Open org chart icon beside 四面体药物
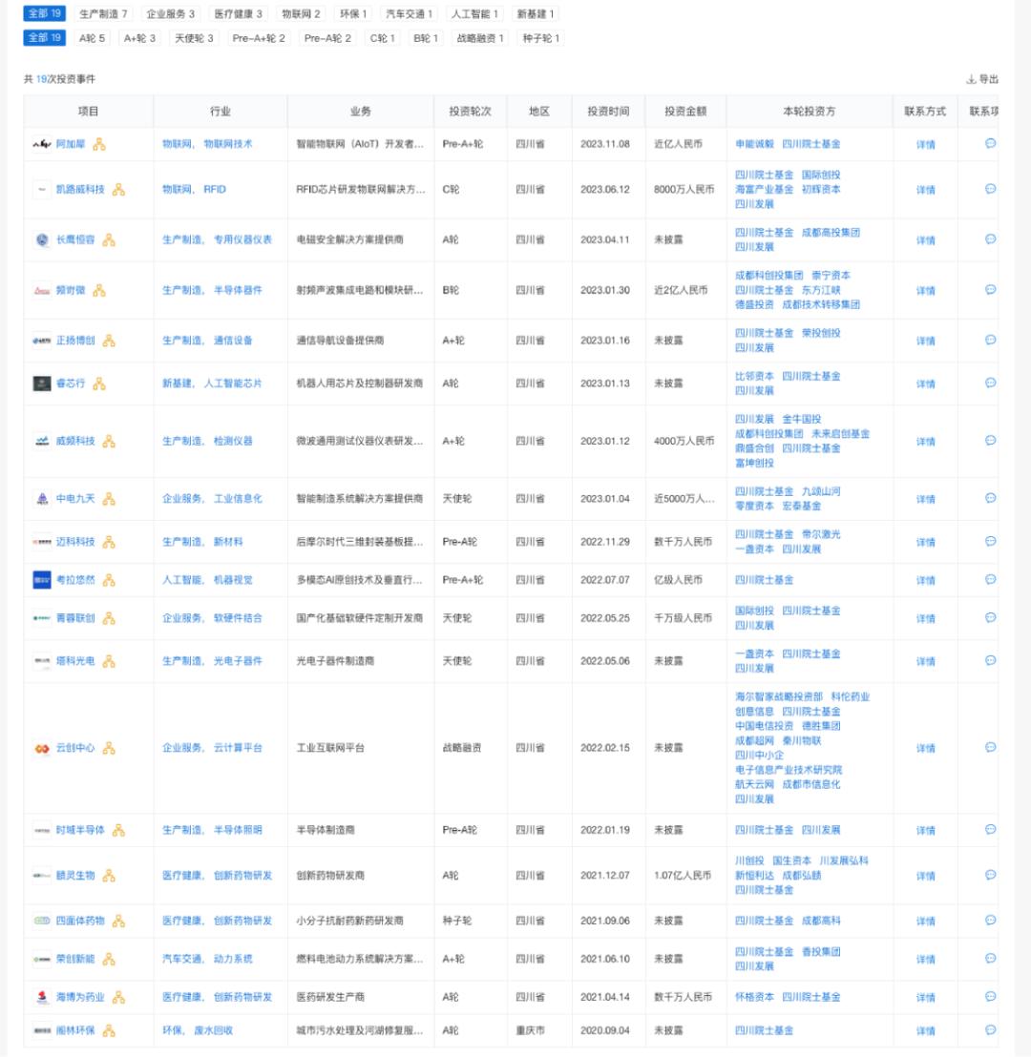Viewport: 1031px width, 1057px height. click(x=118, y=921)
